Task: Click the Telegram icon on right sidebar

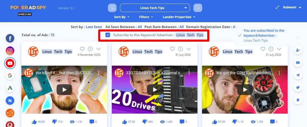Action: [298, 75]
